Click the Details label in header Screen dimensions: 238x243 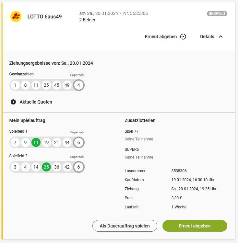coord(207,37)
